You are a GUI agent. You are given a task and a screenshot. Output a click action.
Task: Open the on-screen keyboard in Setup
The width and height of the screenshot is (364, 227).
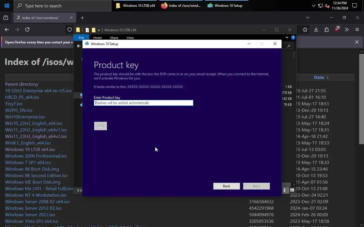[100, 126]
